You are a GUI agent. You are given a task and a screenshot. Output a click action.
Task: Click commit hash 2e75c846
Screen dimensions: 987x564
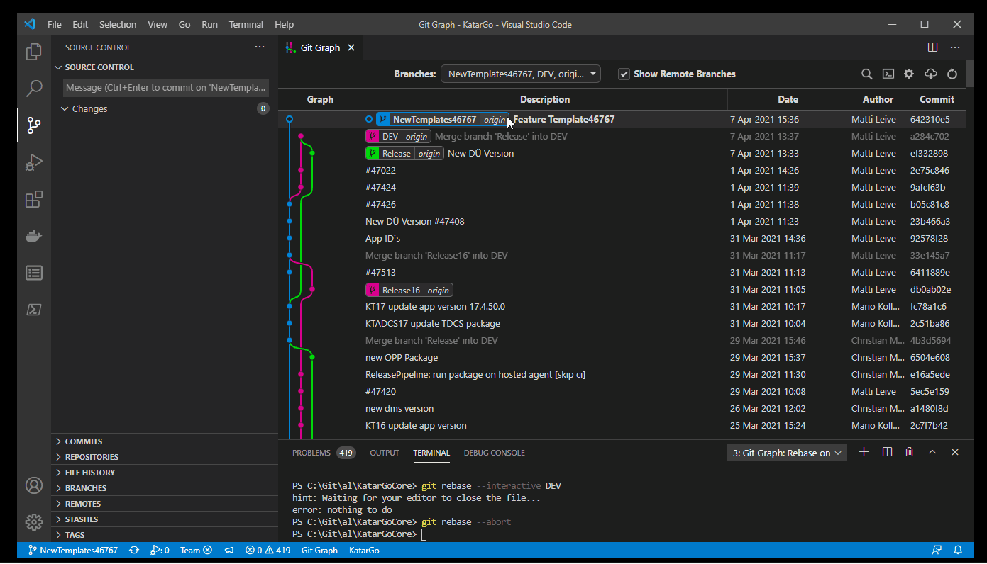pyautogui.click(x=930, y=171)
